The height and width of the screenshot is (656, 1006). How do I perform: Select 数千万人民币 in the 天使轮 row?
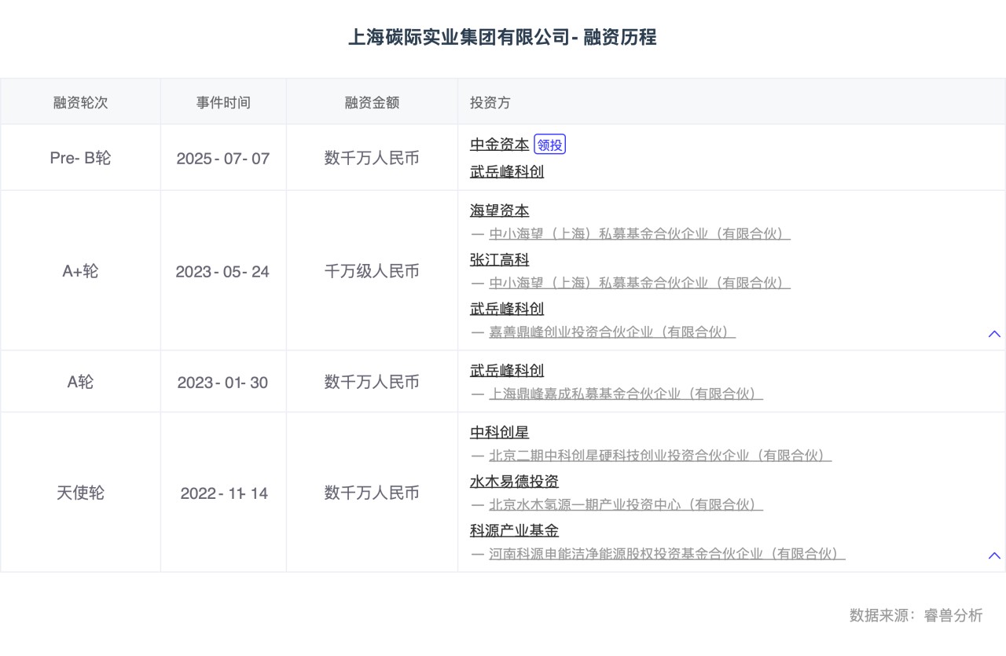pyautogui.click(x=372, y=493)
